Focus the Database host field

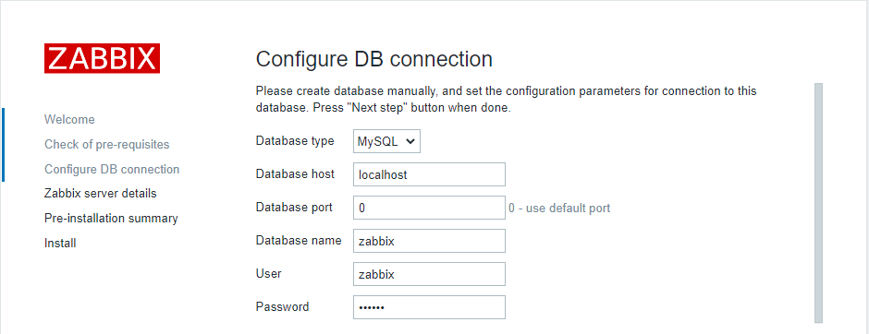(x=429, y=174)
